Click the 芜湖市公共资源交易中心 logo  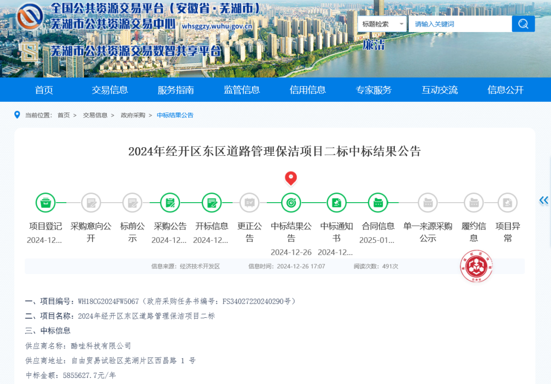(30, 17)
